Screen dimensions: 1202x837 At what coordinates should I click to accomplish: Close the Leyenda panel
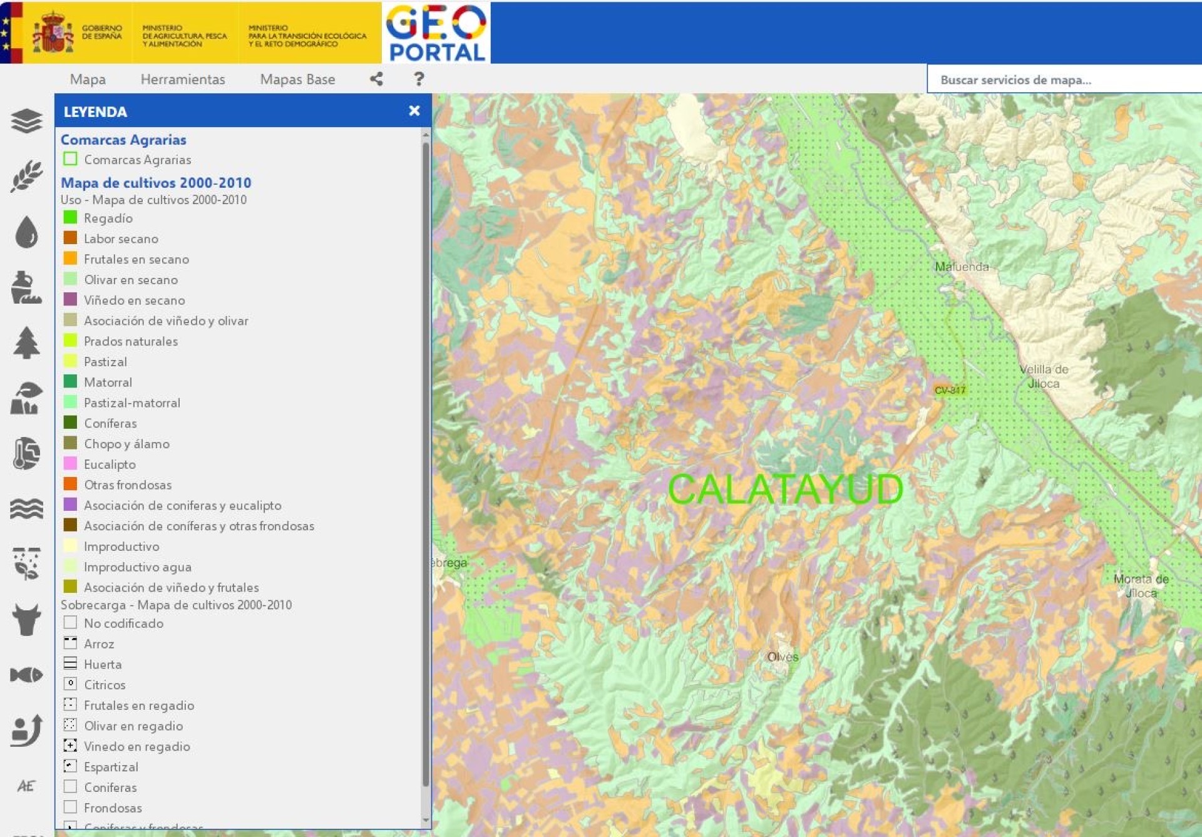click(x=414, y=111)
